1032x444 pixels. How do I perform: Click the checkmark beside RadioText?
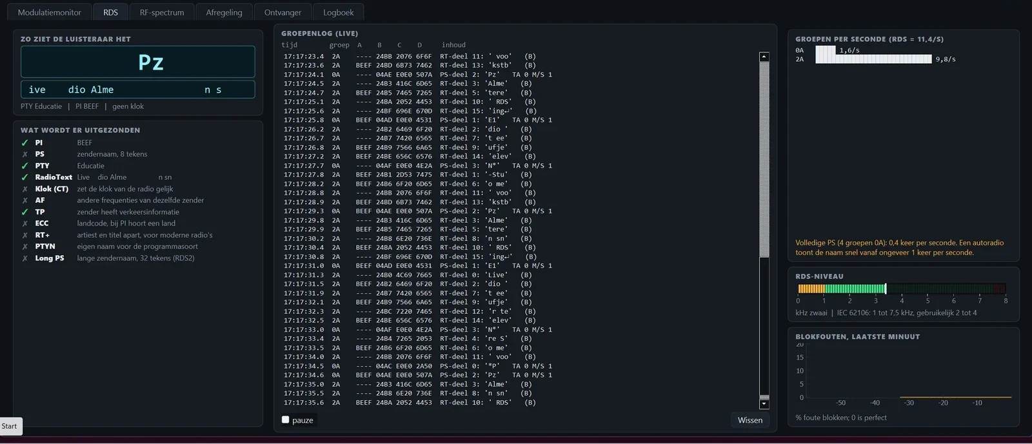[25, 178]
